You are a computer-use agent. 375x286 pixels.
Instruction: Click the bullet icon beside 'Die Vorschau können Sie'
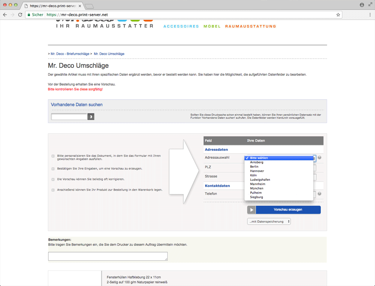53,179
